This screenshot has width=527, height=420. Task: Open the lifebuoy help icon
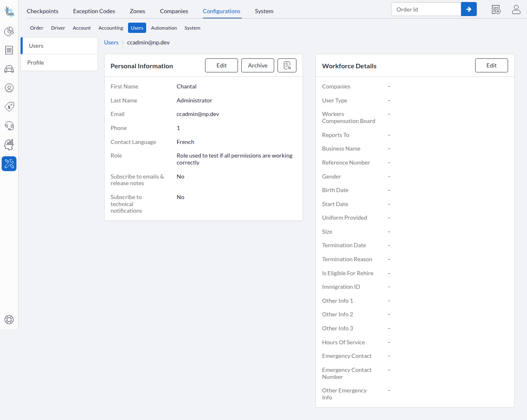point(9,320)
